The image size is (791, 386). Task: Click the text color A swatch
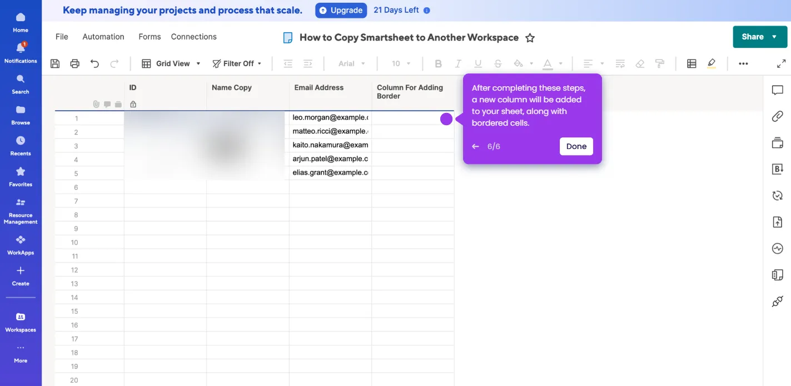point(548,64)
